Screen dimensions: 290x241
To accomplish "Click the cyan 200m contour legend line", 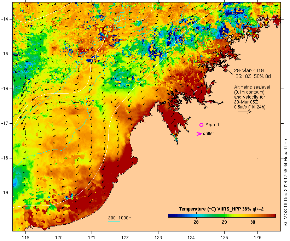I will [114, 221].
